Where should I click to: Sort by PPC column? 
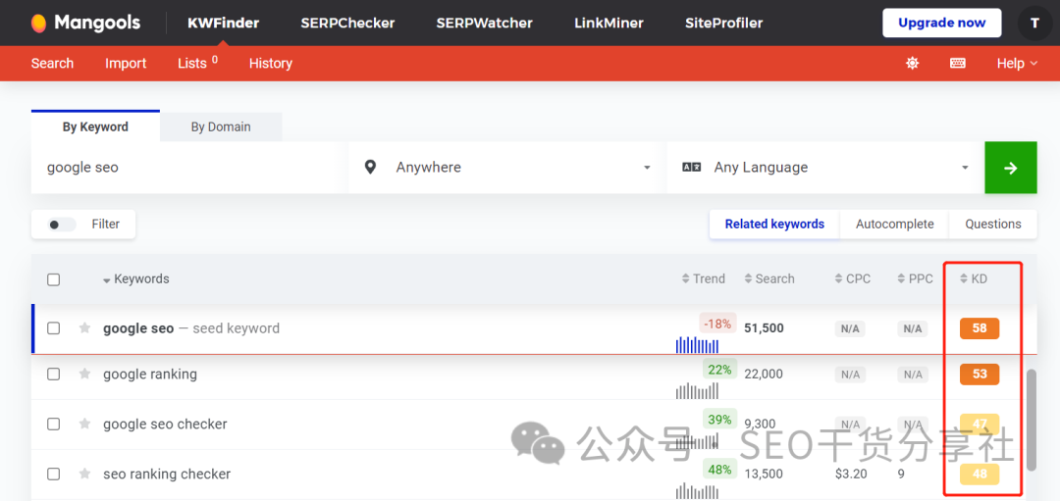(x=916, y=278)
